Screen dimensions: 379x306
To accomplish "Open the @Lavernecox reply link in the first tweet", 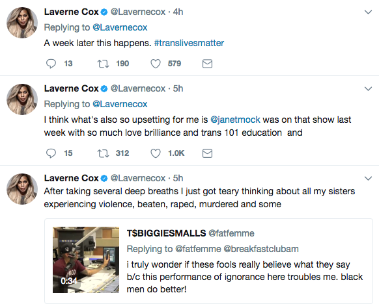I will (x=120, y=27).
